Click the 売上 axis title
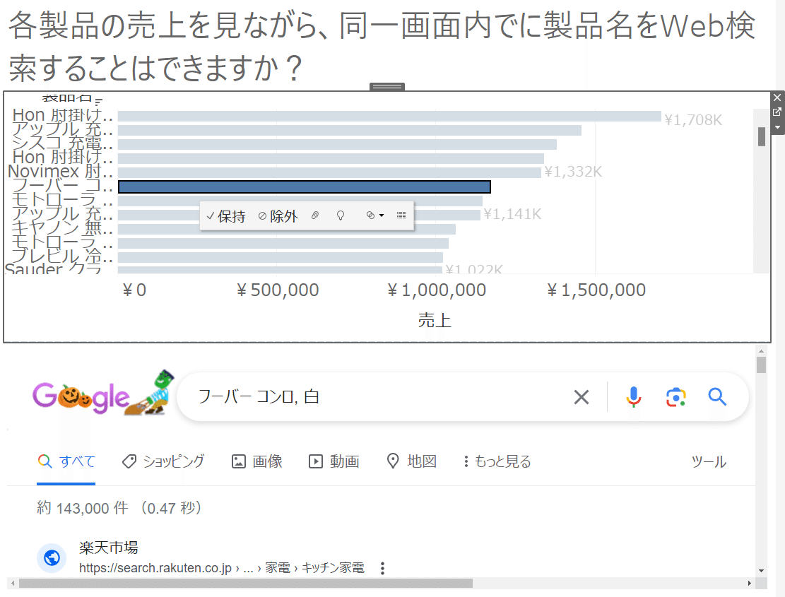 click(435, 320)
